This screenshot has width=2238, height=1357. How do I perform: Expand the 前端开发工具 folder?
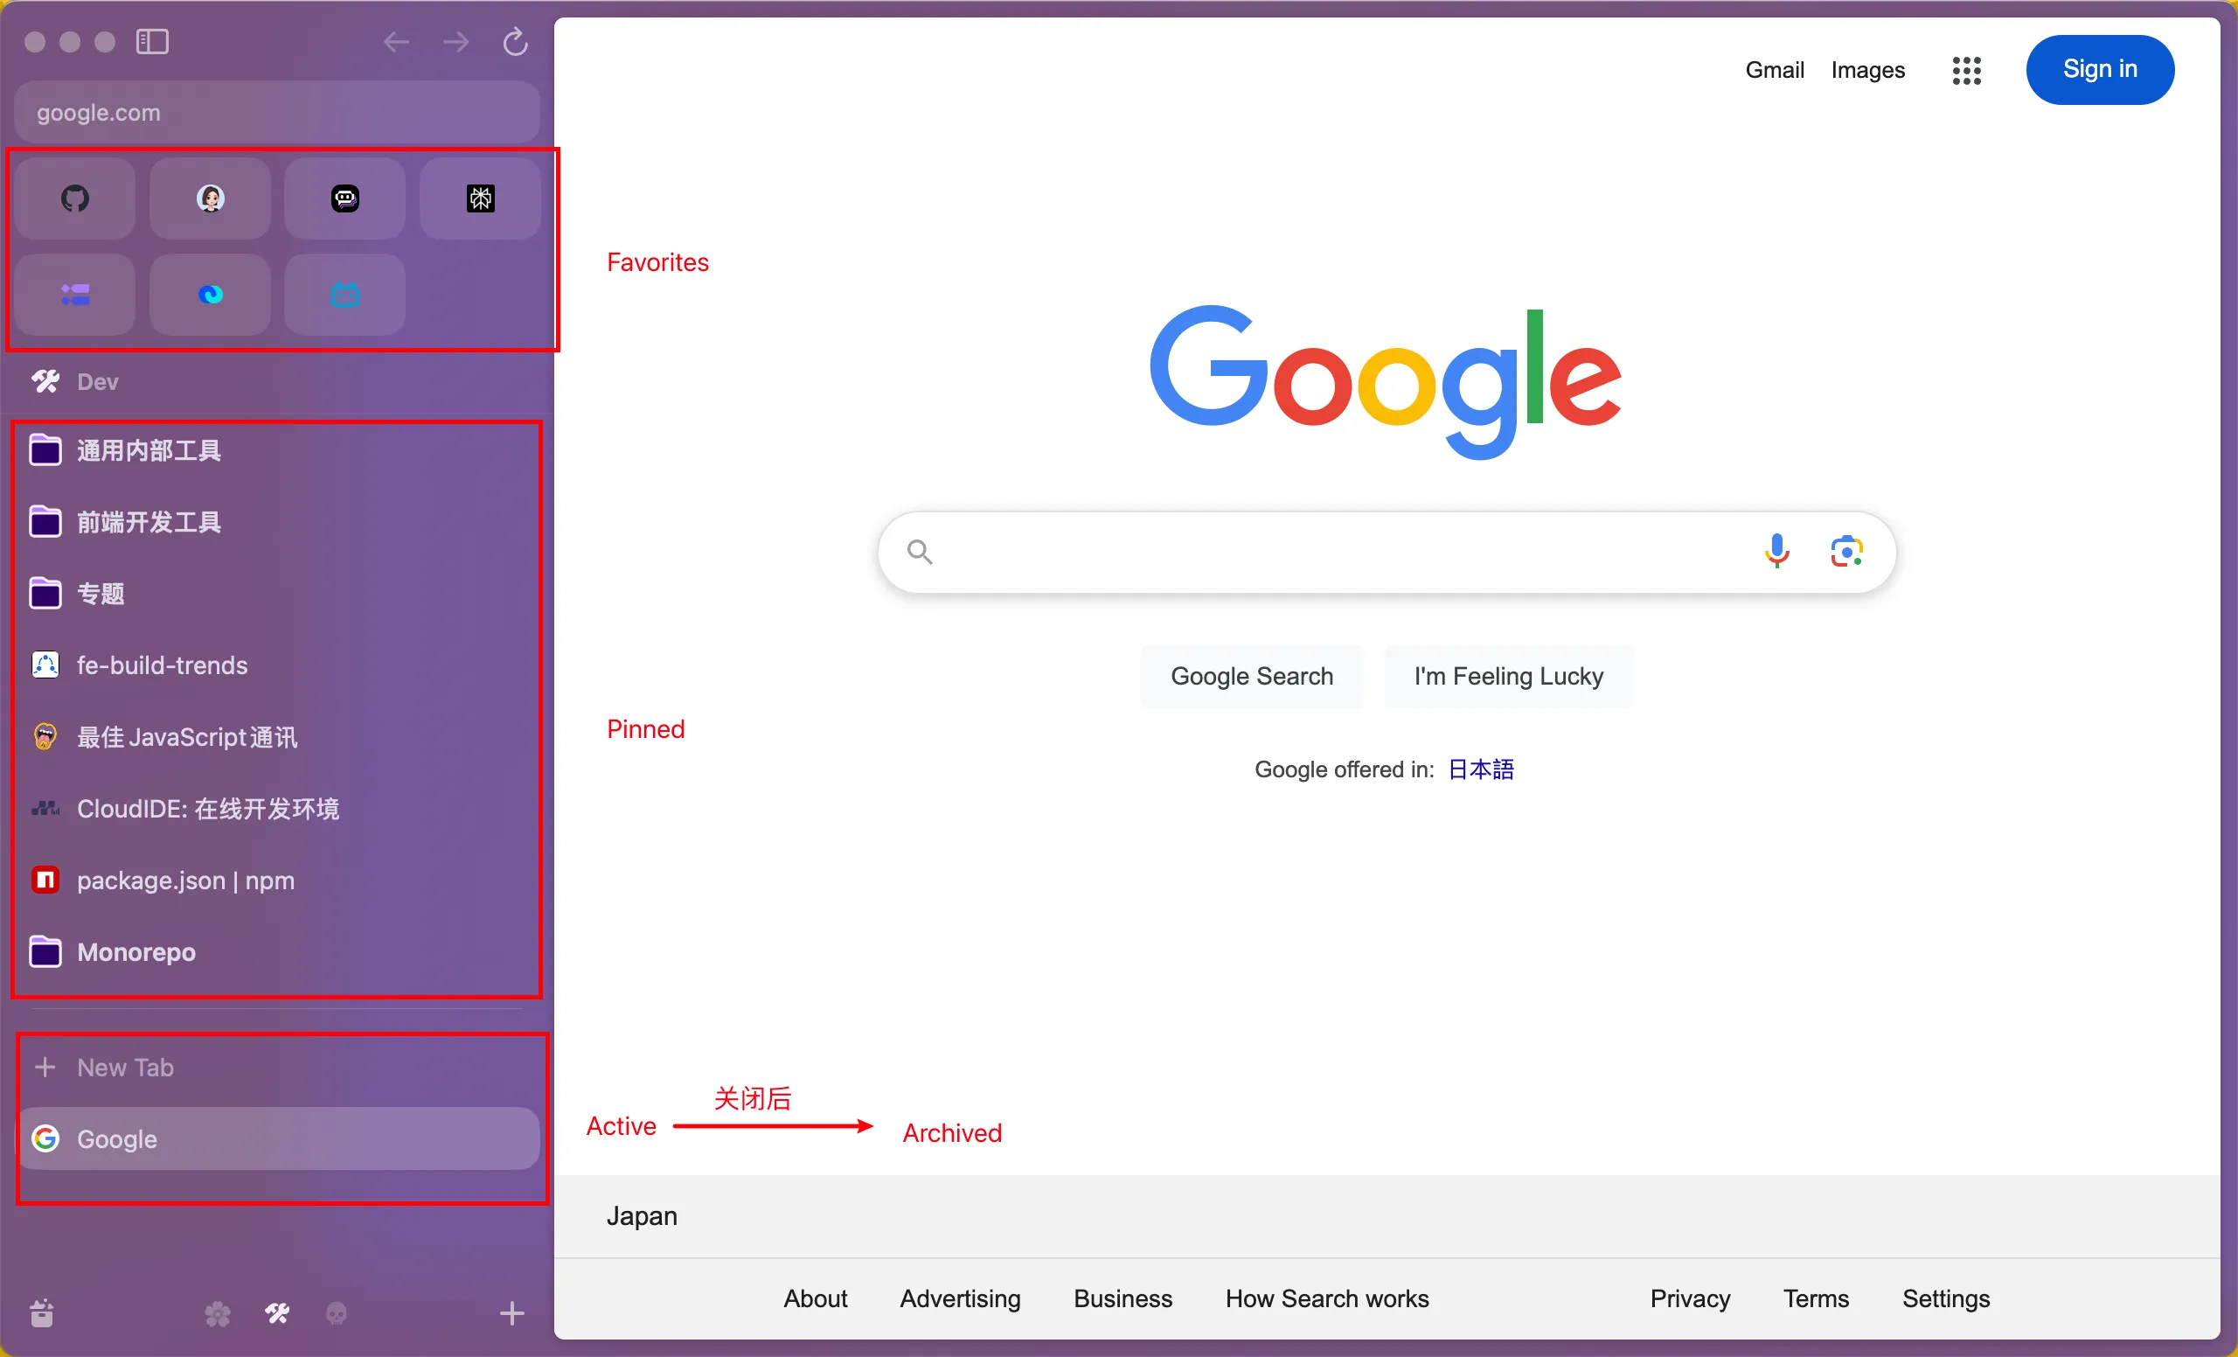pyautogui.click(x=148, y=522)
